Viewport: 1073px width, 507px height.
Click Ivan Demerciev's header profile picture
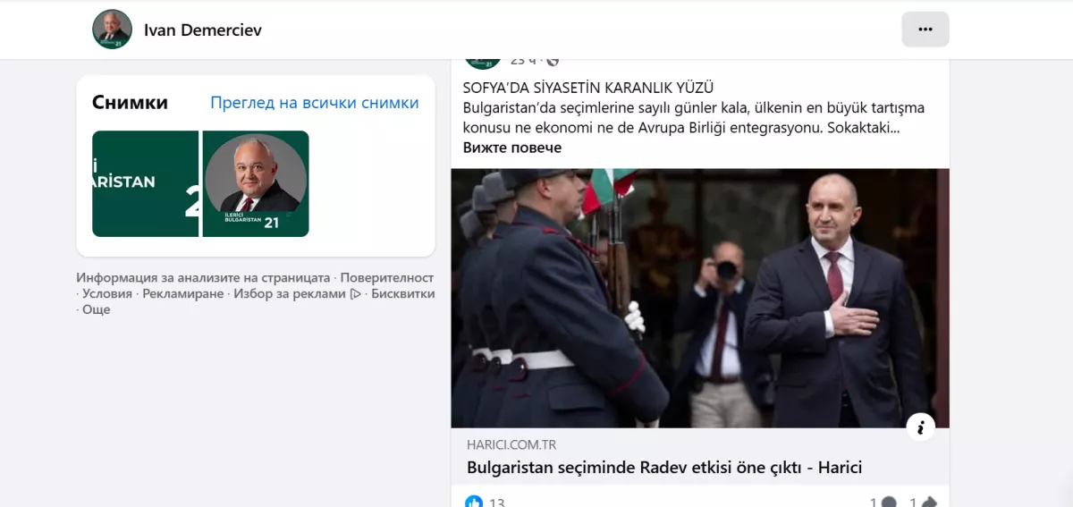(x=112, y=30)
